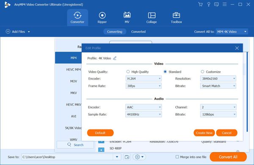Select the SD 480P profile text
Image resolution: width=254 pixels, height=165 pixels.
(116, 148)
